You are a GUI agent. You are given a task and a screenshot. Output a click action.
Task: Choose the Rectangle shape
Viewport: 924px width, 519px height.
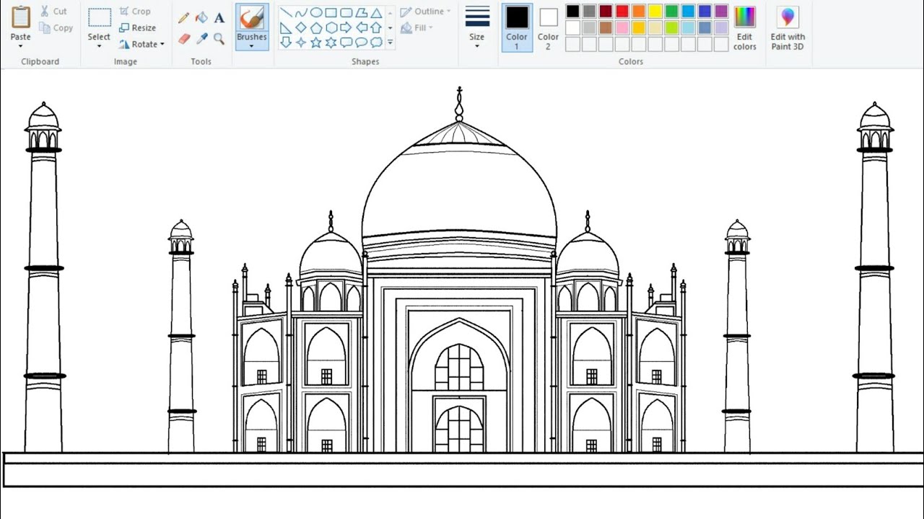coord(331,12)
